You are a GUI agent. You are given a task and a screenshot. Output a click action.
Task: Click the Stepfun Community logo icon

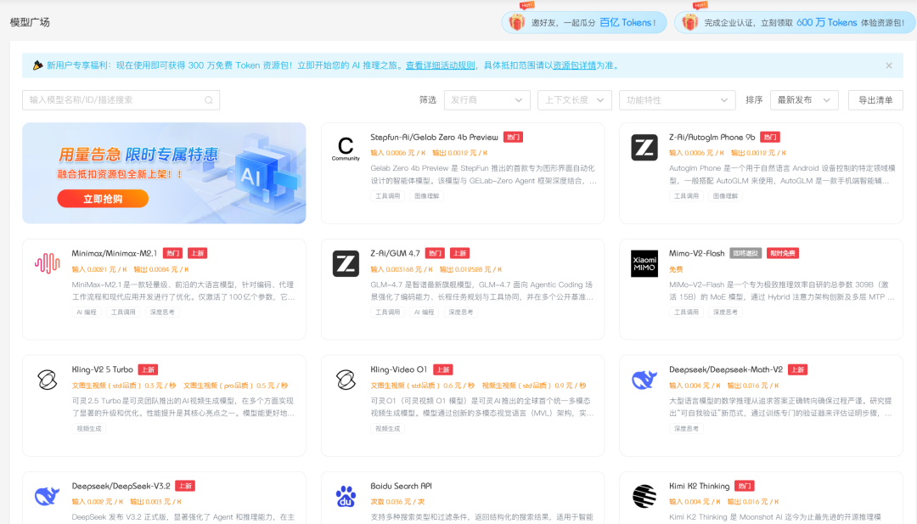coord(346,148)
